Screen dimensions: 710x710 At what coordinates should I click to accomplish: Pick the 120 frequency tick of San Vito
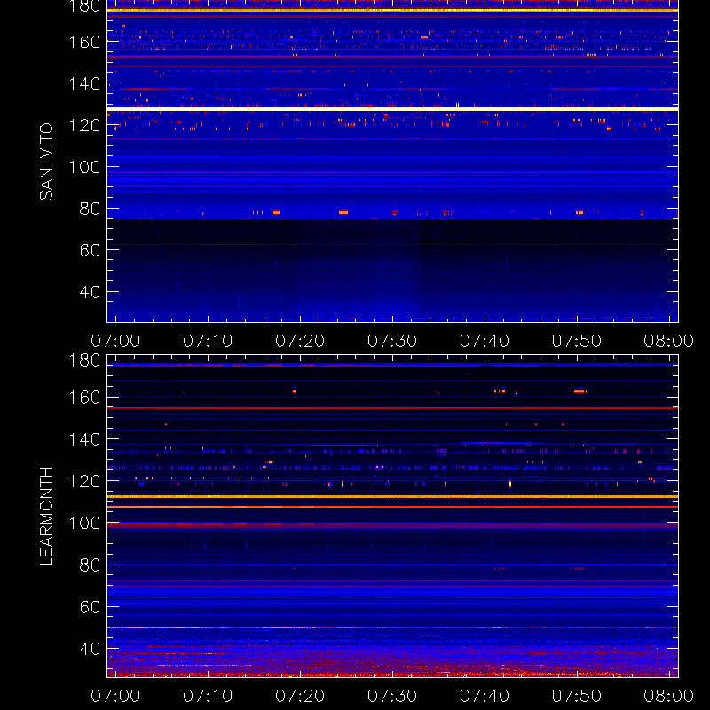84,125
